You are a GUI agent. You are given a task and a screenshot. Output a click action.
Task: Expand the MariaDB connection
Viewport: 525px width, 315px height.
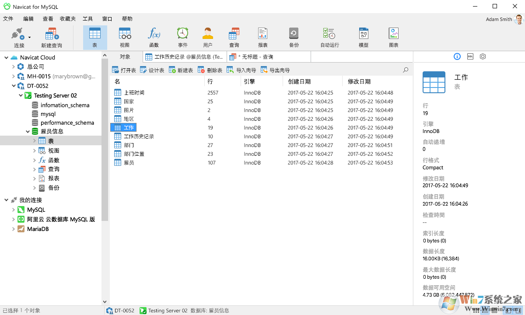click(x=14, y=228)
